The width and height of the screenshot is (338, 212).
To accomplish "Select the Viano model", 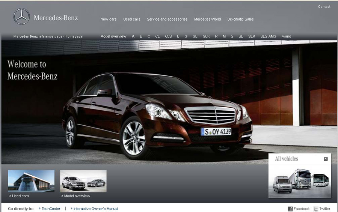I will pyautogui.click(x=286, y=36).
